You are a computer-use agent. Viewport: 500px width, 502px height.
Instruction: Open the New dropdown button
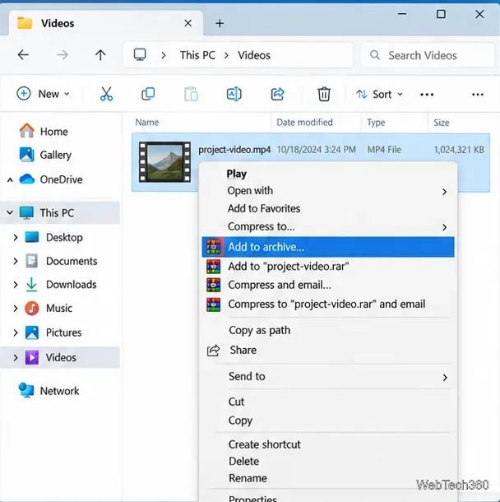[x=43, y=94]
